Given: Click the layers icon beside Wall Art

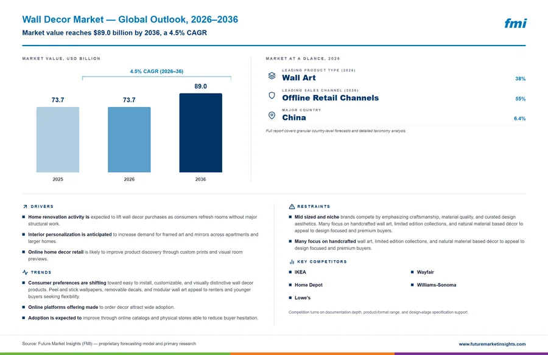Looking at the screenshot, I should (272, 76).
